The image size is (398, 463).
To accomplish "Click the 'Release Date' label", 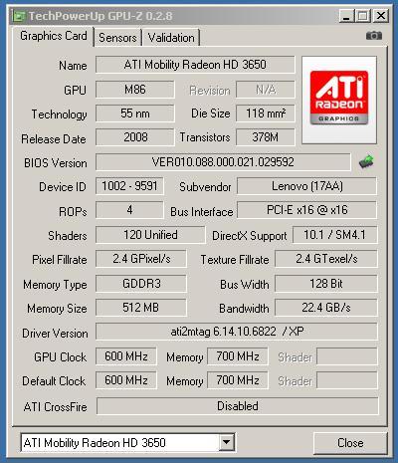I will tap(54, 139).
